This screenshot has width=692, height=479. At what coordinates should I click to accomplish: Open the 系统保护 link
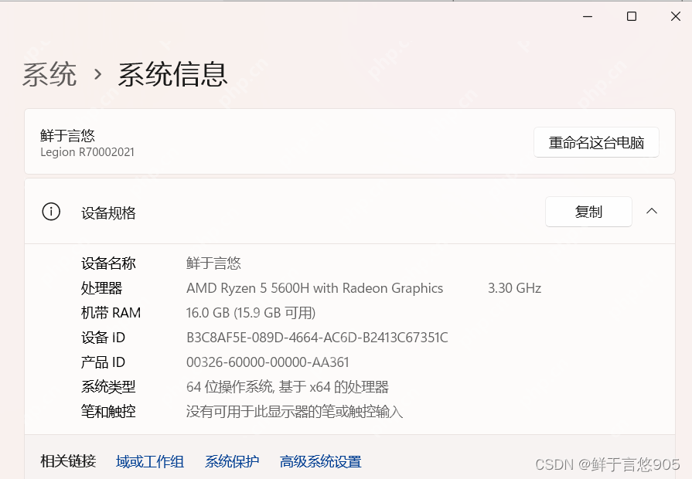232,462
